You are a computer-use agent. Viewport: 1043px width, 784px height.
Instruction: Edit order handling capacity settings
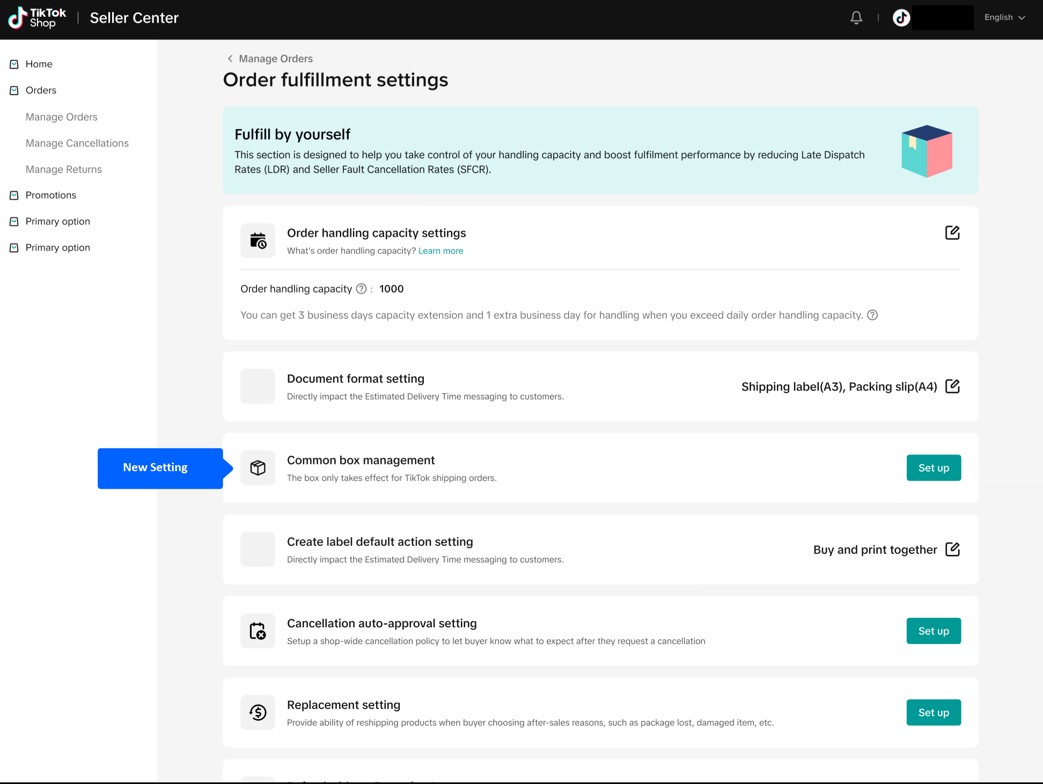point(952,232)
